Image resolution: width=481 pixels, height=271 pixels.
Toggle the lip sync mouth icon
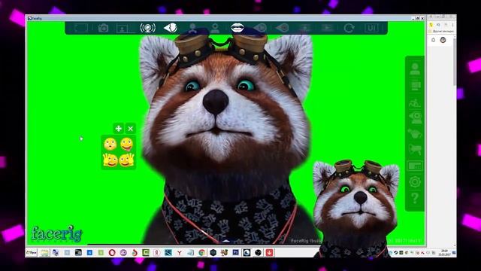pyautogui.click(x=237, y=28)
